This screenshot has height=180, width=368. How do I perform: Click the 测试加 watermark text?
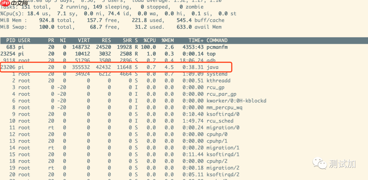[x=342, y=164]
